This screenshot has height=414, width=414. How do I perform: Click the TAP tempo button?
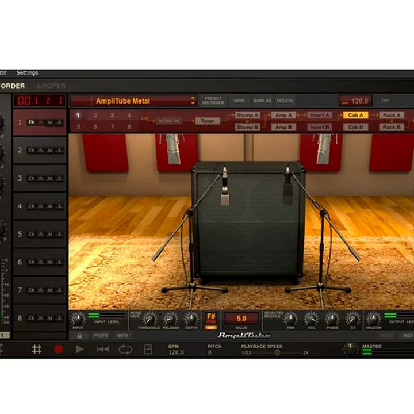pos(385,101)
